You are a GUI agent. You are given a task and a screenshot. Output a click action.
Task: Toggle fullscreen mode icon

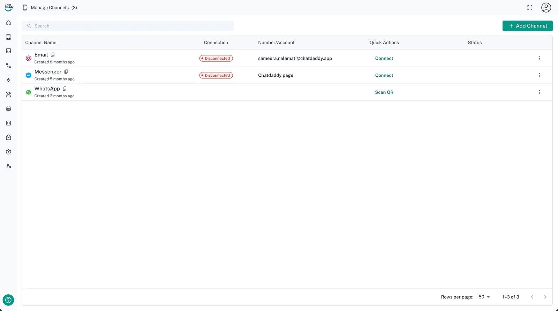point(529,8)
